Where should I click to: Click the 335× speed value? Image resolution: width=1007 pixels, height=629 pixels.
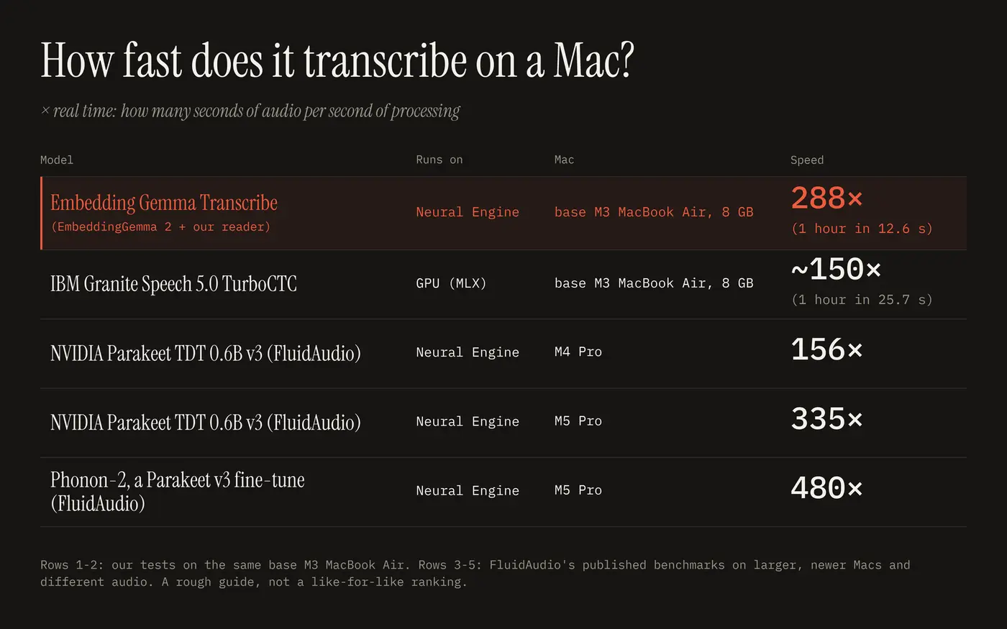pyautogui.click(x=826, y=419)
